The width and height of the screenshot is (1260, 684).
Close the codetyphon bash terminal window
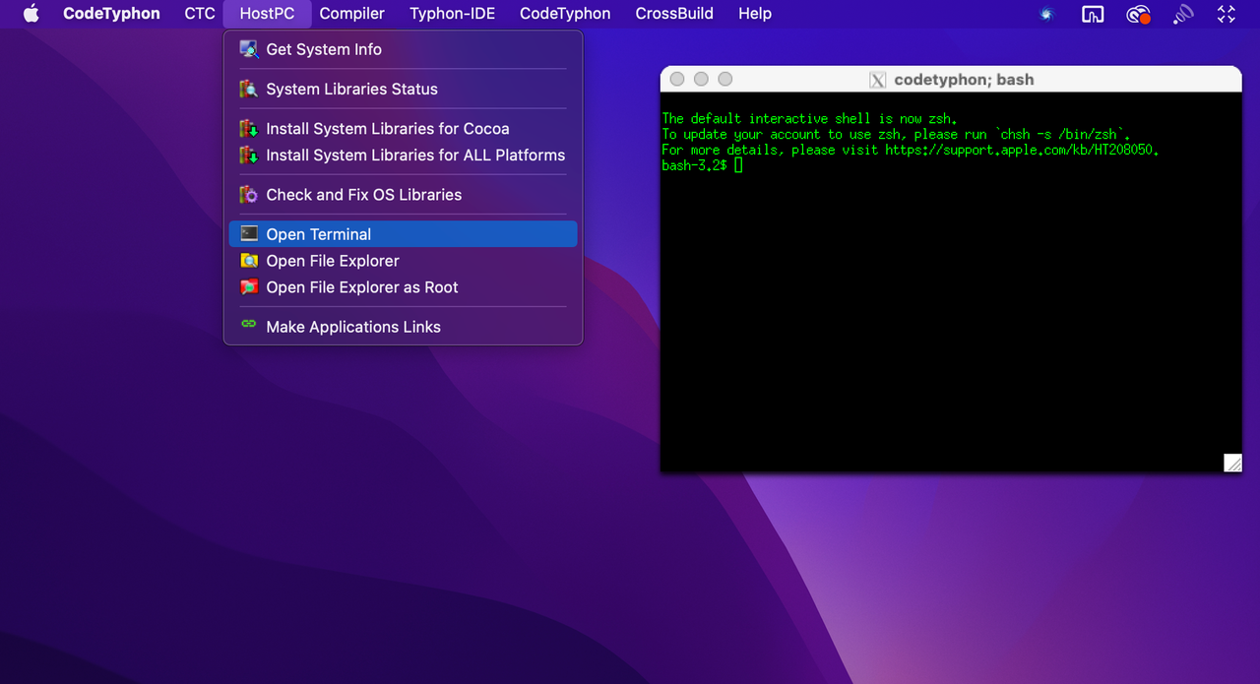(x=677, y=80)
